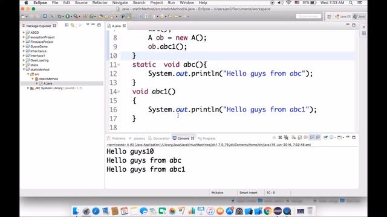Open the Debug button dropdown arrow

point(63,16)
